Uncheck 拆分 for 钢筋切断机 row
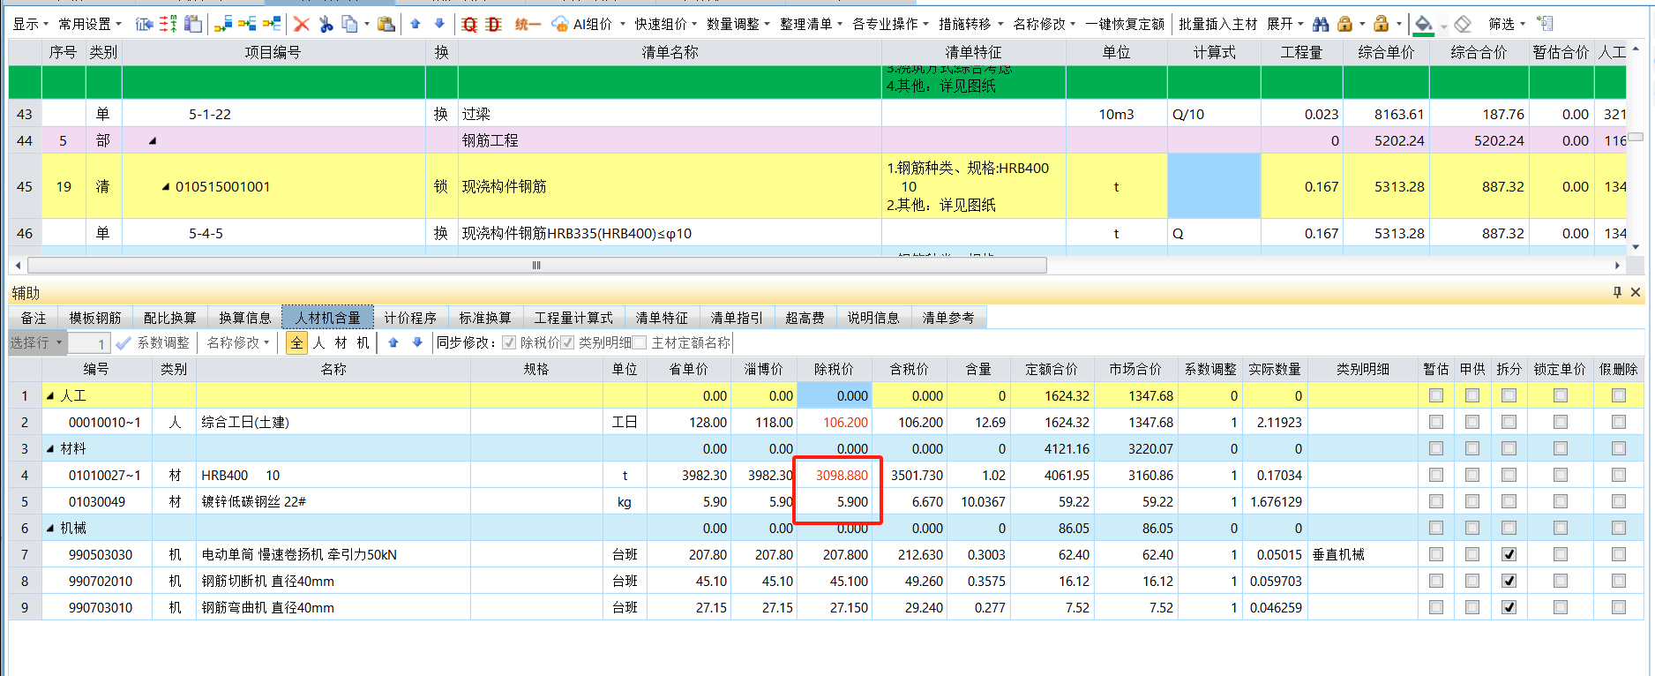 pos(1509,581)
